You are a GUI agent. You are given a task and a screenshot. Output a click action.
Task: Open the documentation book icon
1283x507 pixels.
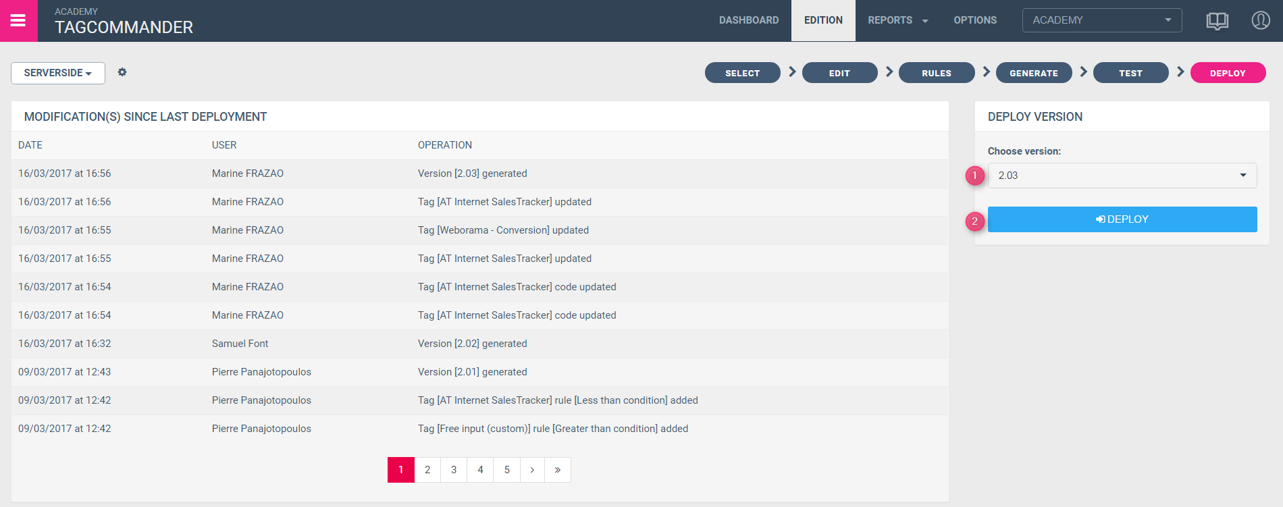click(1217, 21)
